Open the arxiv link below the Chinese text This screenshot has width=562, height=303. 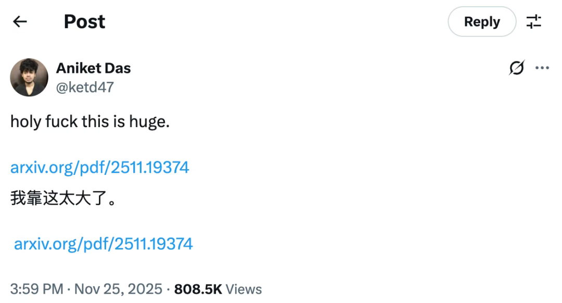click(103, 244)
